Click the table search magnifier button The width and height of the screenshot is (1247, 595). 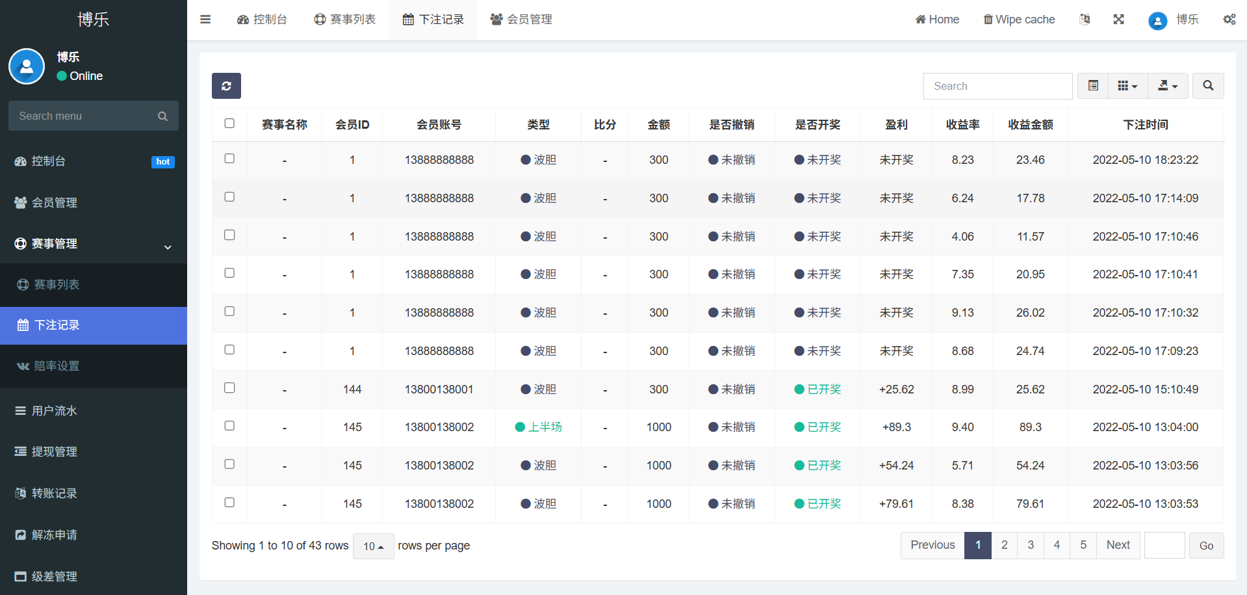click(1208, 86)
